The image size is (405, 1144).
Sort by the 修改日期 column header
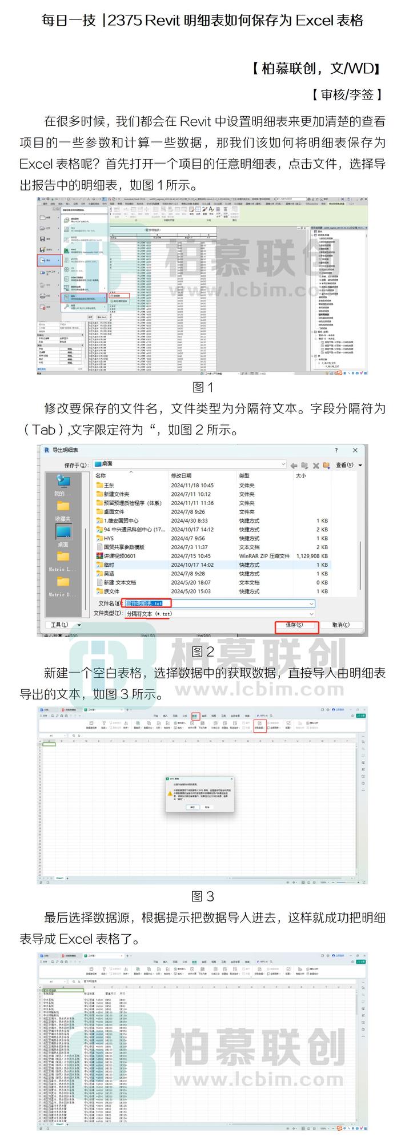point(202,475)
